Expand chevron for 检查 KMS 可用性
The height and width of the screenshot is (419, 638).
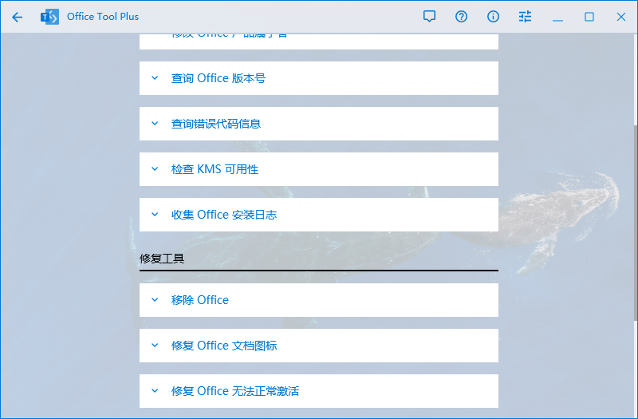point(155,168)
